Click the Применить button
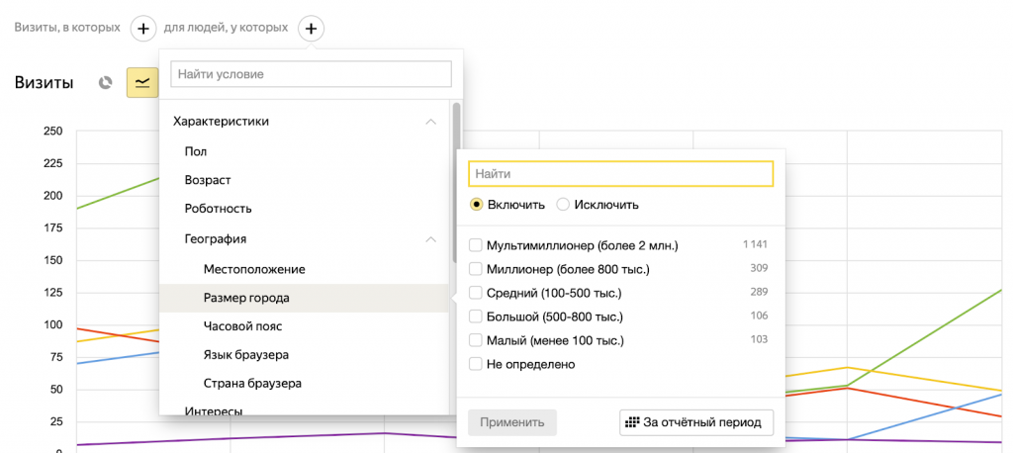 coord(512,422)
